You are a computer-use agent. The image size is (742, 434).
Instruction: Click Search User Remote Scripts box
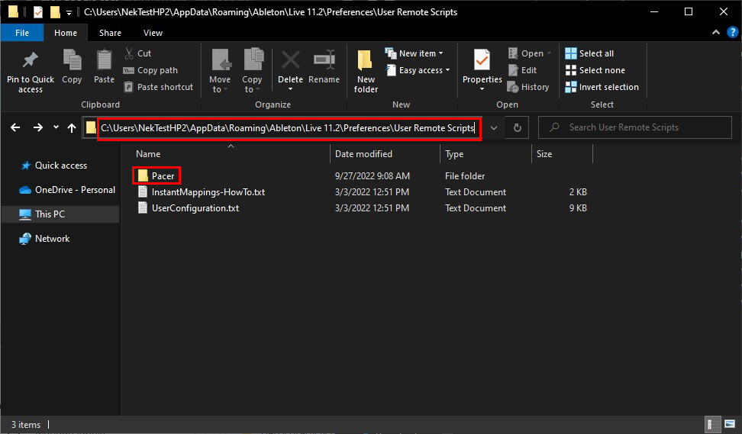point(634,127)
